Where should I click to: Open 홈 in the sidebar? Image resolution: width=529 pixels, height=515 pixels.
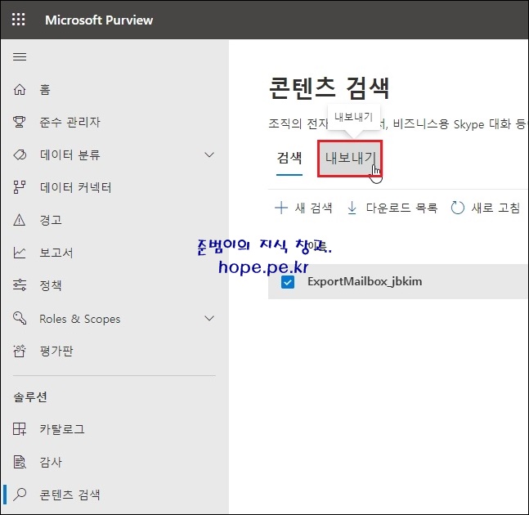point(114,89)
